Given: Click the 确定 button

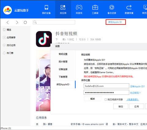Looking at the screenshot, I should 121,106.
